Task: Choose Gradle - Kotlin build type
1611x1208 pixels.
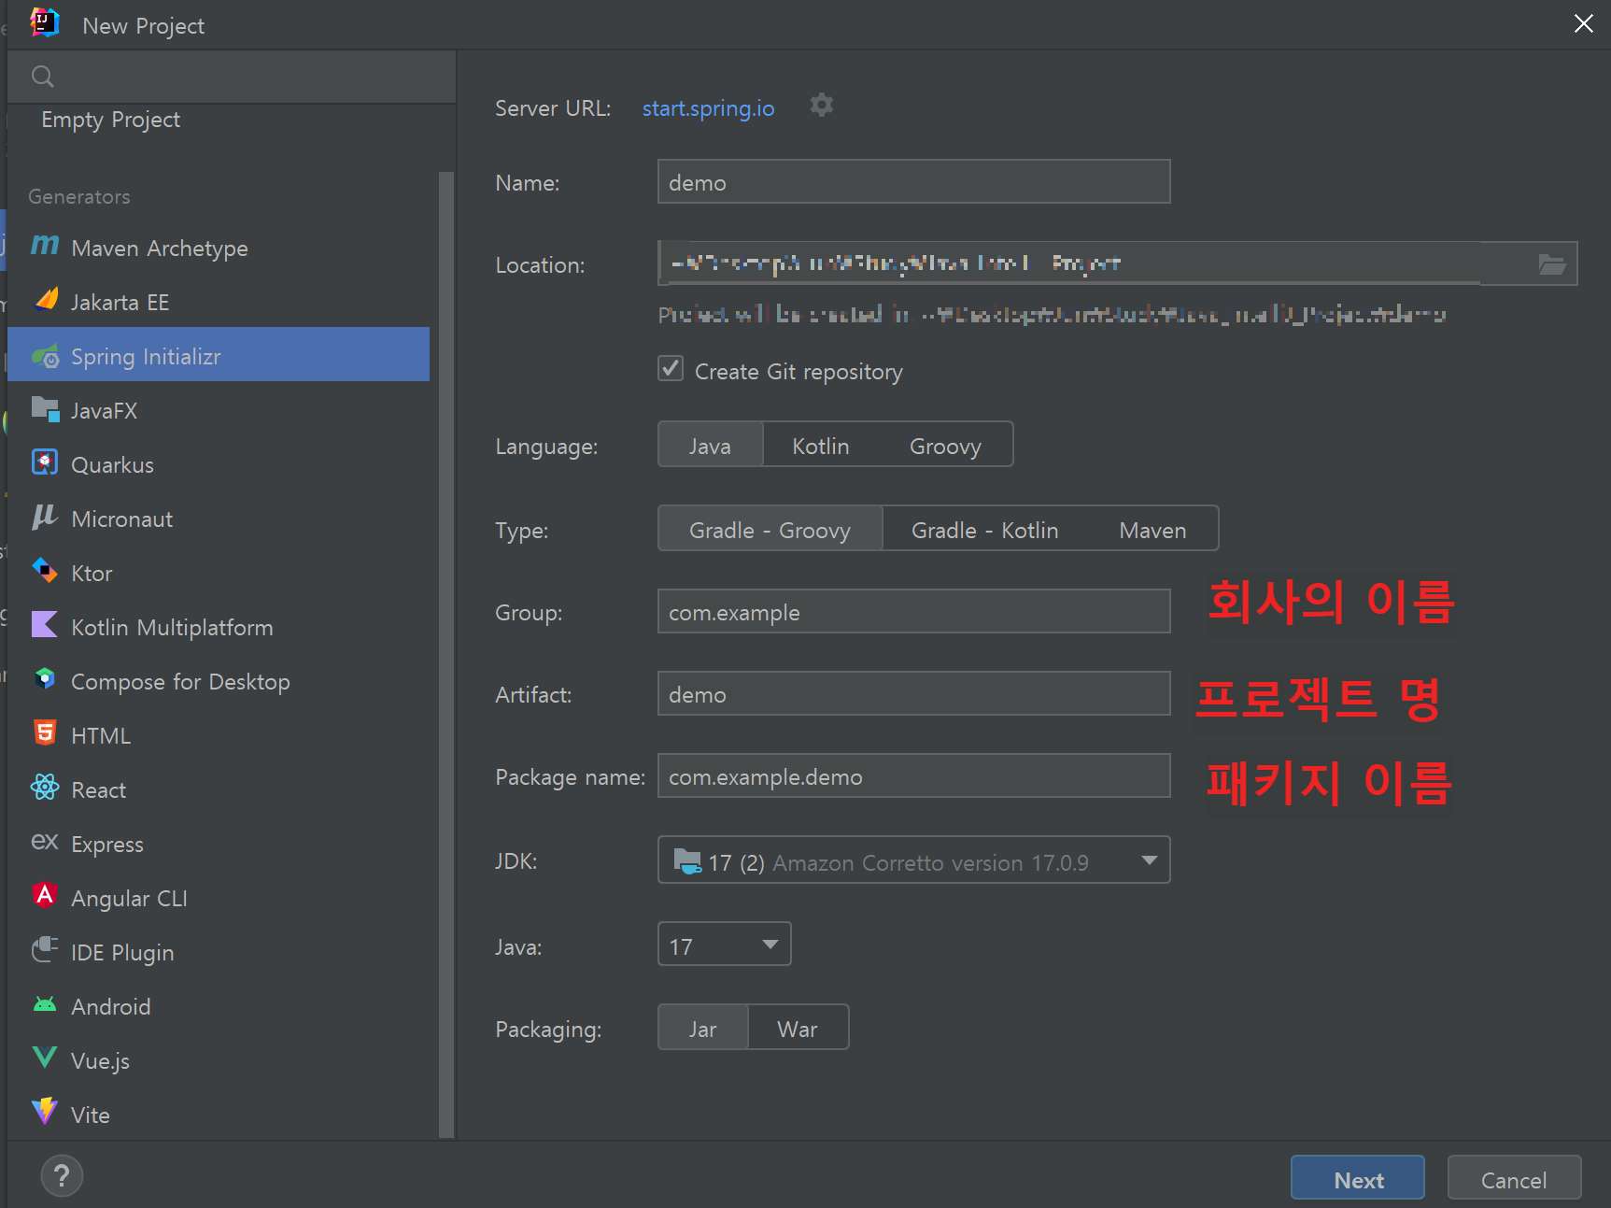Action: click(985, 530)
